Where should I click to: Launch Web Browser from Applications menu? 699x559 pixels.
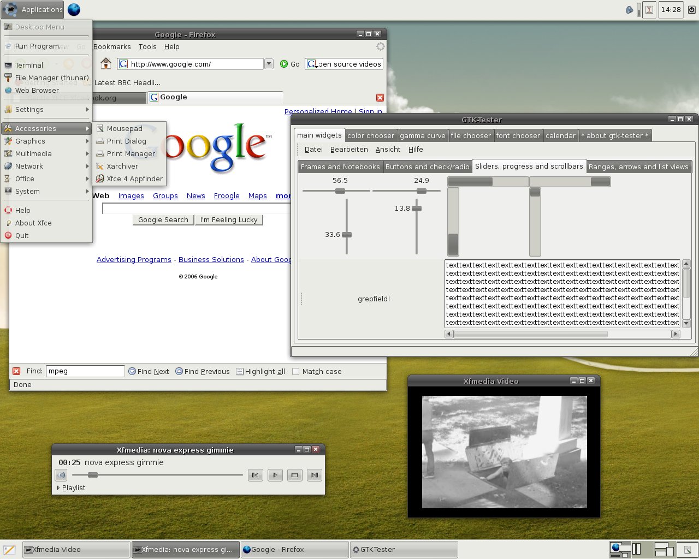coord(46,90)
